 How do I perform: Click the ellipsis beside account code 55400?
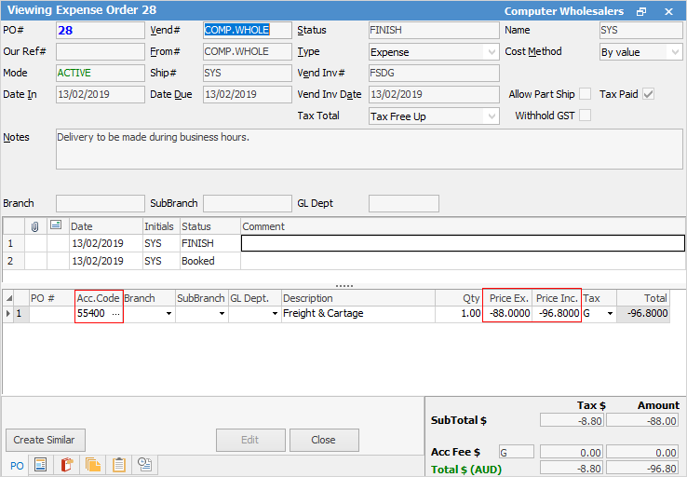point(115,314)
